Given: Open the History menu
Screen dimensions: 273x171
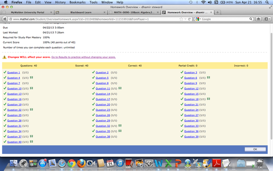Looking at the screenshot, I should coord(60,2).
